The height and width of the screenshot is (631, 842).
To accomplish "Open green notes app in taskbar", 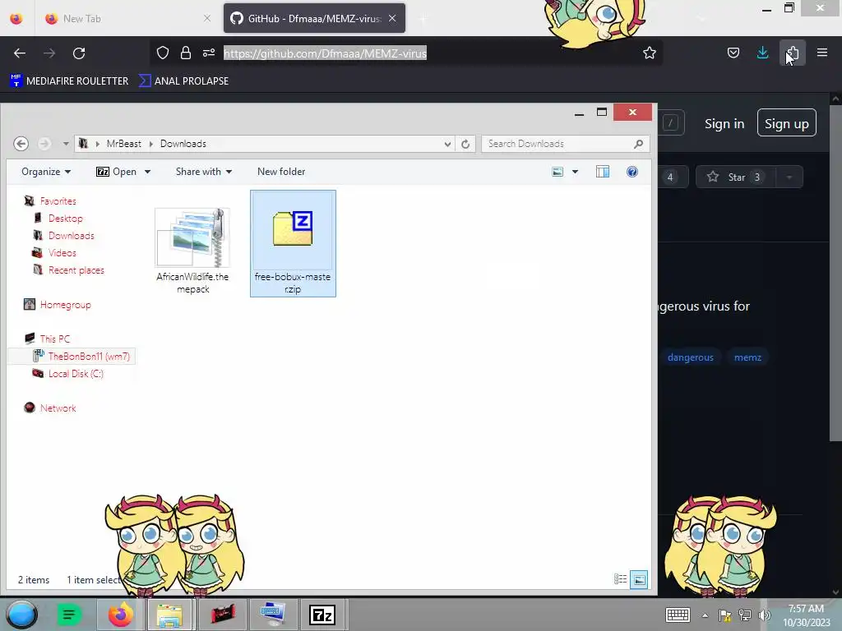I will tap(69, 615).
